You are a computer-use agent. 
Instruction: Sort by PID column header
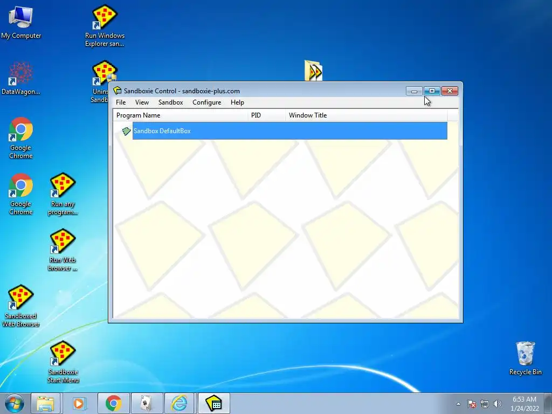click(x=266, y=115)
